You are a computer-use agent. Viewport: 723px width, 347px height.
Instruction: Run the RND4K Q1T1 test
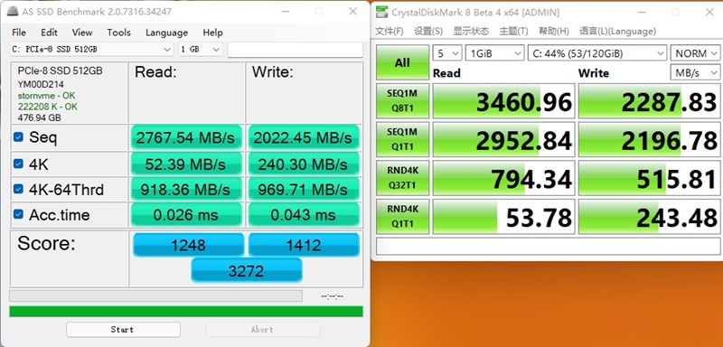coord(402,217)
